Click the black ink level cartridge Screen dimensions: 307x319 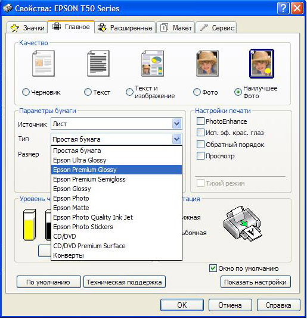point(48,225)
